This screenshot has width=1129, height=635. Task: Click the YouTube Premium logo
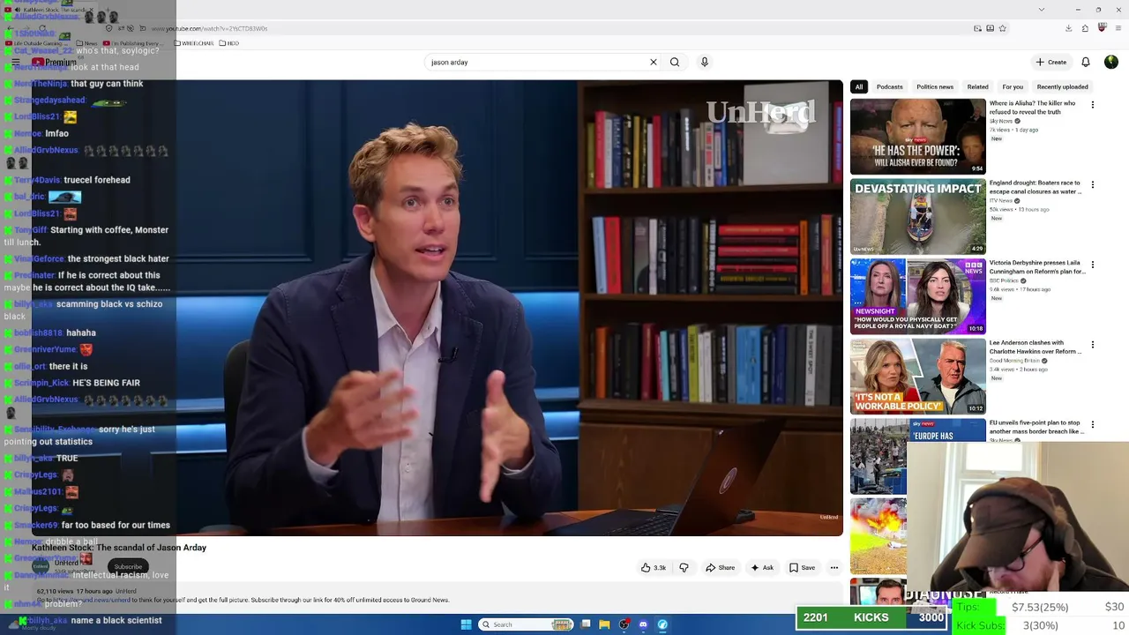(55, 63)
